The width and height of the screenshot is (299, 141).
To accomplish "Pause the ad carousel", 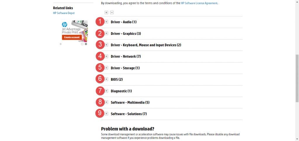I will tap(61, 44).
